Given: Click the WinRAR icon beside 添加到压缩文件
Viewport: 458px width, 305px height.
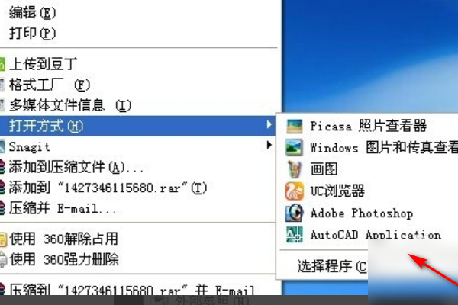Looking at the screenshot, I should 2,167.
